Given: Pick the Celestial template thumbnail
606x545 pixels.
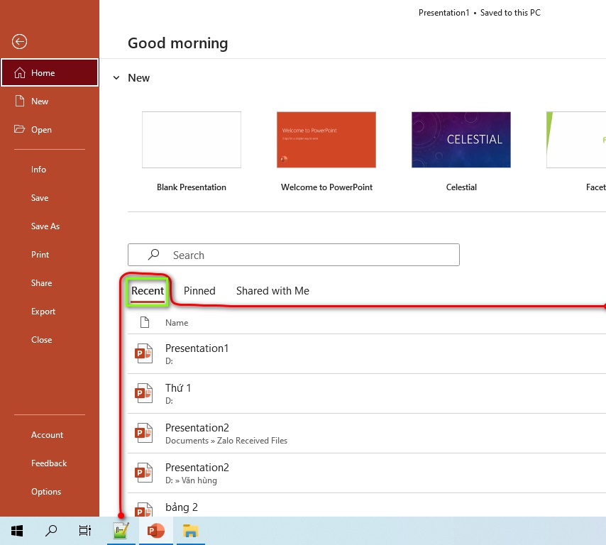Looking at the screenshot, I should (461, 140).
